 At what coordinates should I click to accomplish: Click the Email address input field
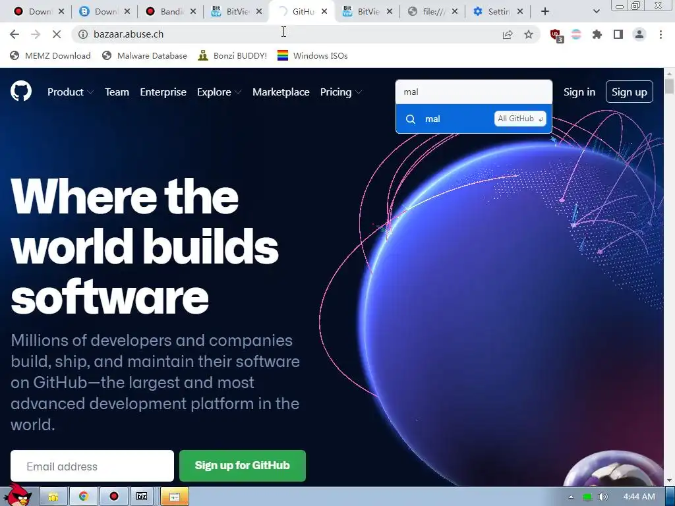click(x=92, y=466)
